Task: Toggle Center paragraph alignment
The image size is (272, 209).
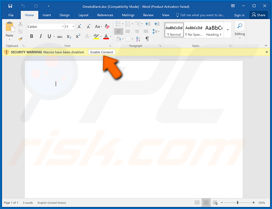Action: click(x=128, y=31)
